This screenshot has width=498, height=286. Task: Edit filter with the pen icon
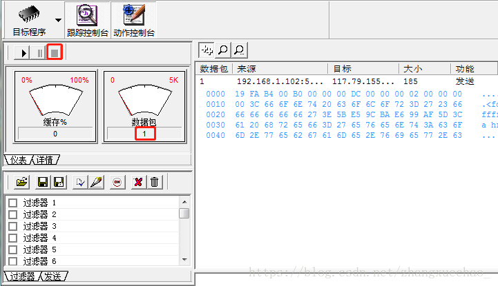pos(96,182)
